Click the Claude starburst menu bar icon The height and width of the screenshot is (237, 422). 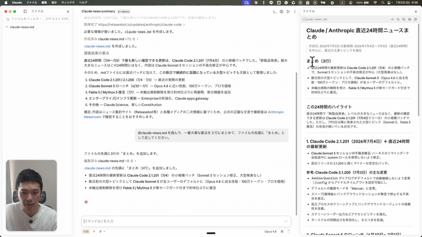pyautogui.click(x=256, y=3)
